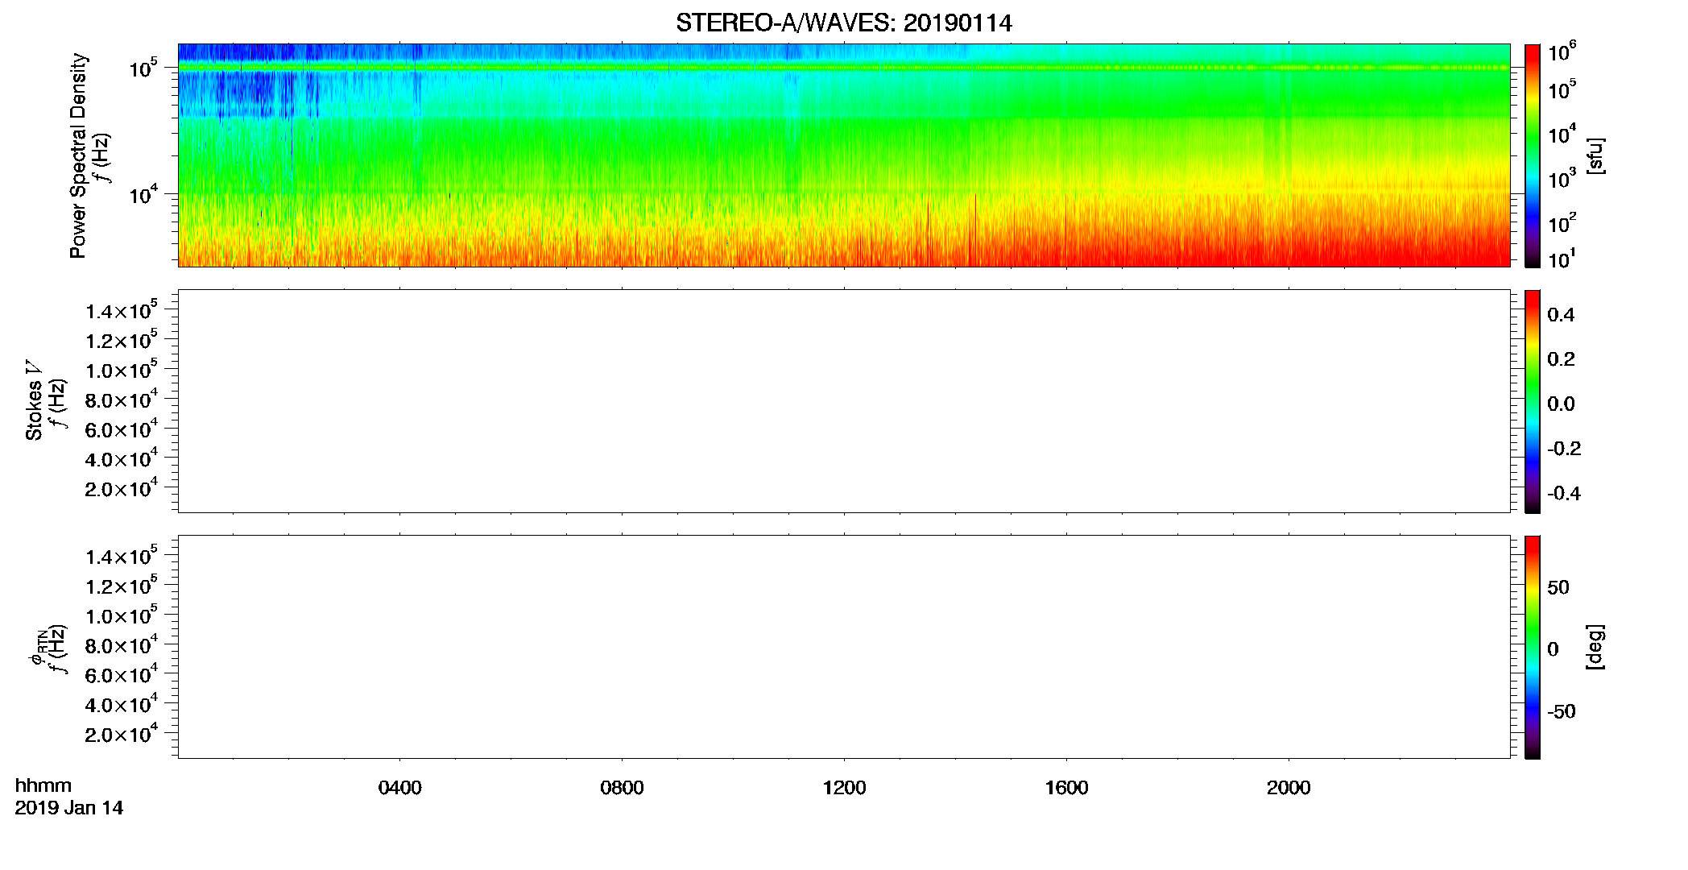The image size is (1688, 870).
Task: Select the 0400 time axis label
Action: click(x=399, y=788)
